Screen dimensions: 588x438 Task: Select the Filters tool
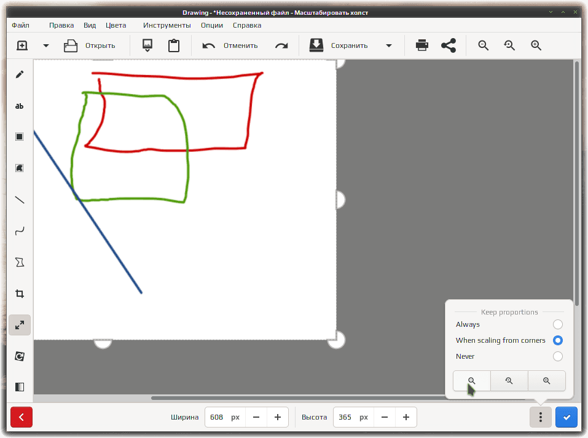click(x=20, y=387)
